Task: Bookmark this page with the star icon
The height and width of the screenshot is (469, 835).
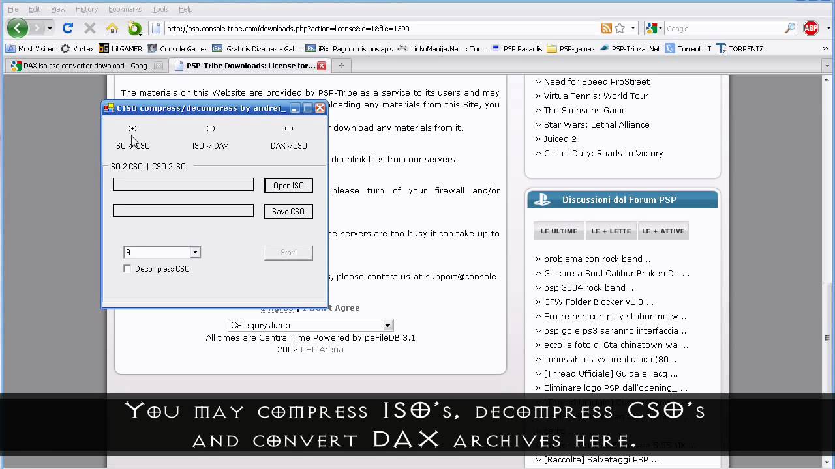Action: 620,28
